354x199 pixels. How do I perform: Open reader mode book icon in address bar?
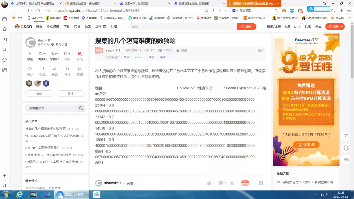pyautogui.click(x=206, y=10)
